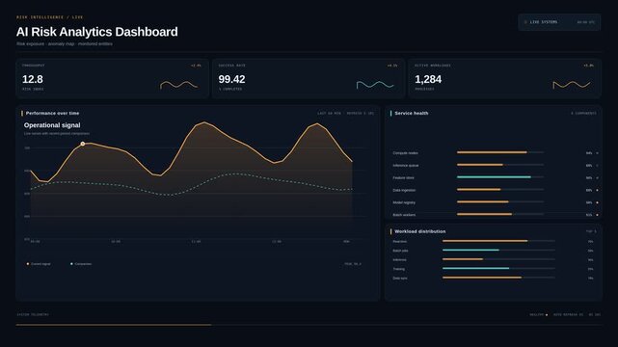Click the Performance over time panel heading

tap(52, 113)
